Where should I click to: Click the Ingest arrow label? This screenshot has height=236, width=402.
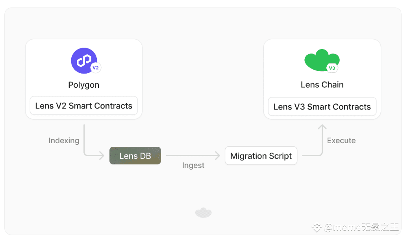[x=193, y=165]
